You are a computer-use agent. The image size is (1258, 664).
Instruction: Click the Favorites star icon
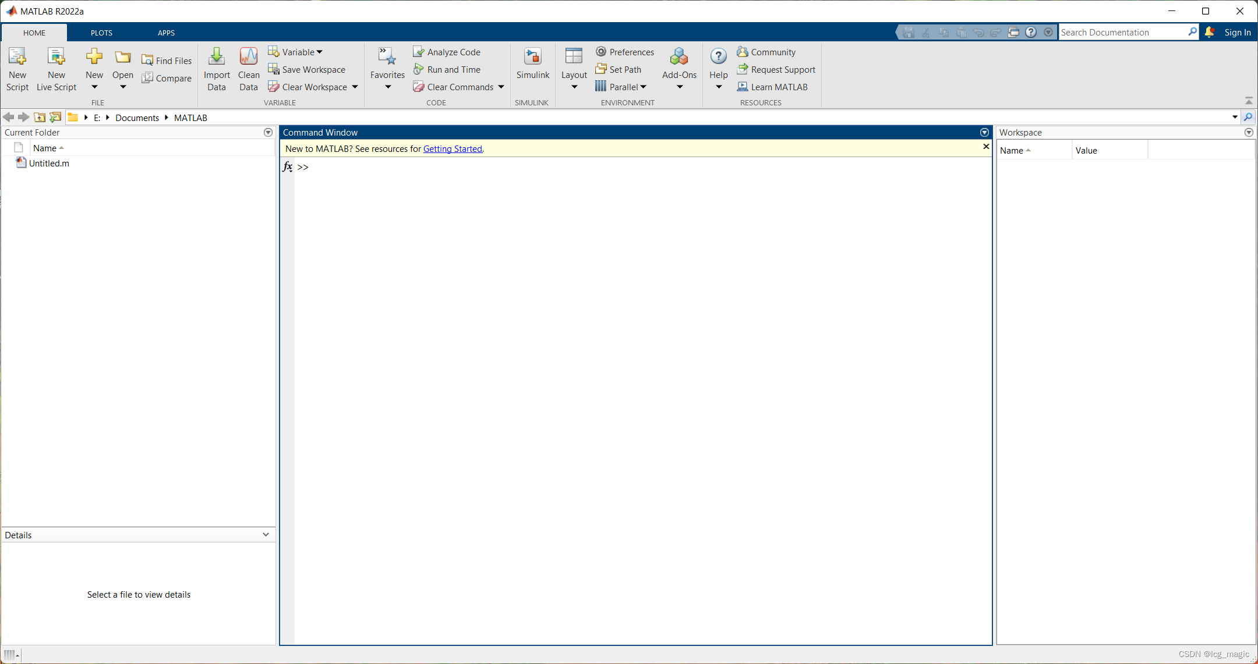pos(387,56)
